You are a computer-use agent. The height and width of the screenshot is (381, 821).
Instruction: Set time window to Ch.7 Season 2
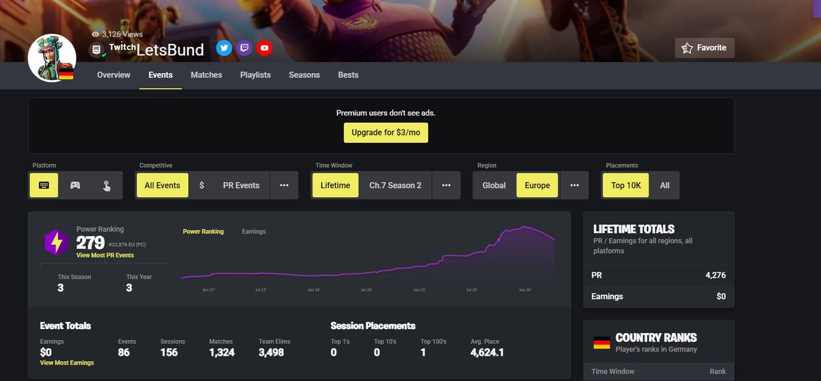(x=395, y=185)
